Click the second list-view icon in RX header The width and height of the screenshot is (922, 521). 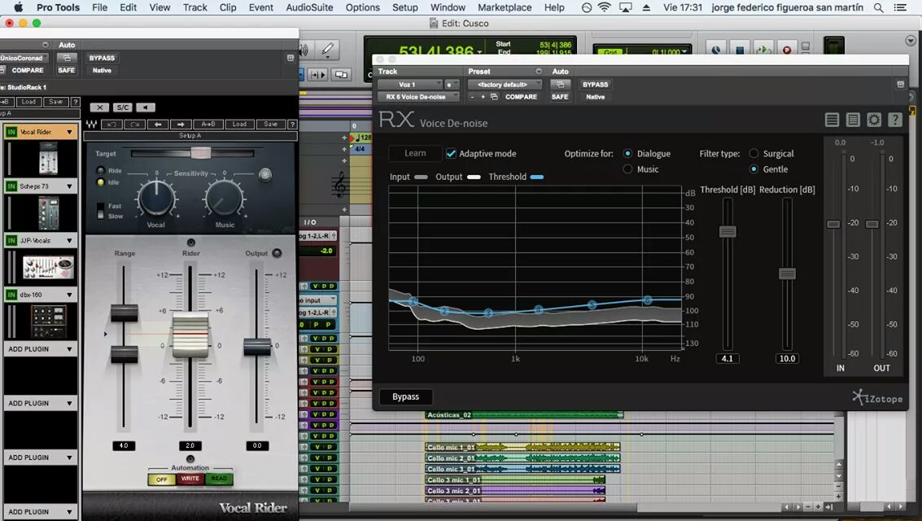pos(853,120)
